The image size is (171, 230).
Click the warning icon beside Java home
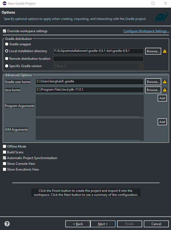[165, 90]
